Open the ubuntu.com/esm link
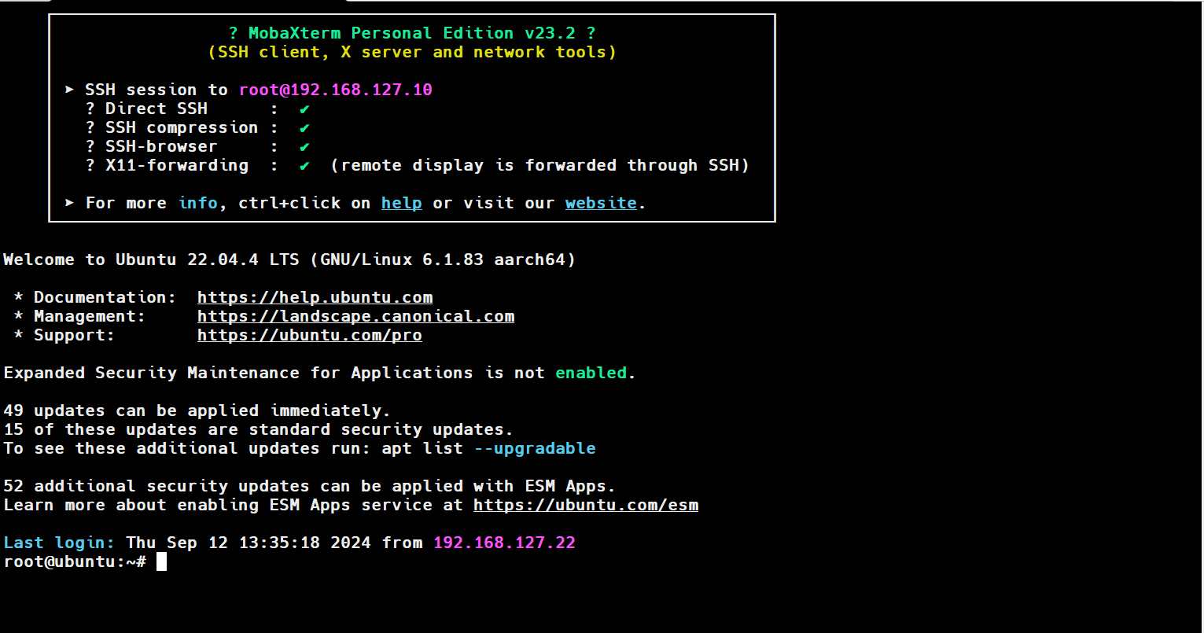The width and height of the screenshot is (1204, 633). point(585,506)
